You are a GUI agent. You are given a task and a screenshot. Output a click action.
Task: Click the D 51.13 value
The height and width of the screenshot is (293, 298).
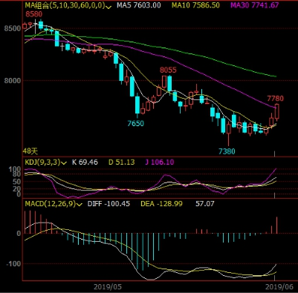tap(122, 162)
